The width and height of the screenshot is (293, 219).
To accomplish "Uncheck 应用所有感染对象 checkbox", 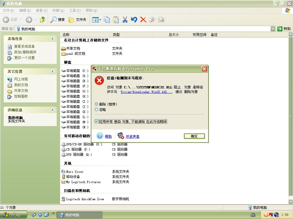I will click(x=97, y=121).
